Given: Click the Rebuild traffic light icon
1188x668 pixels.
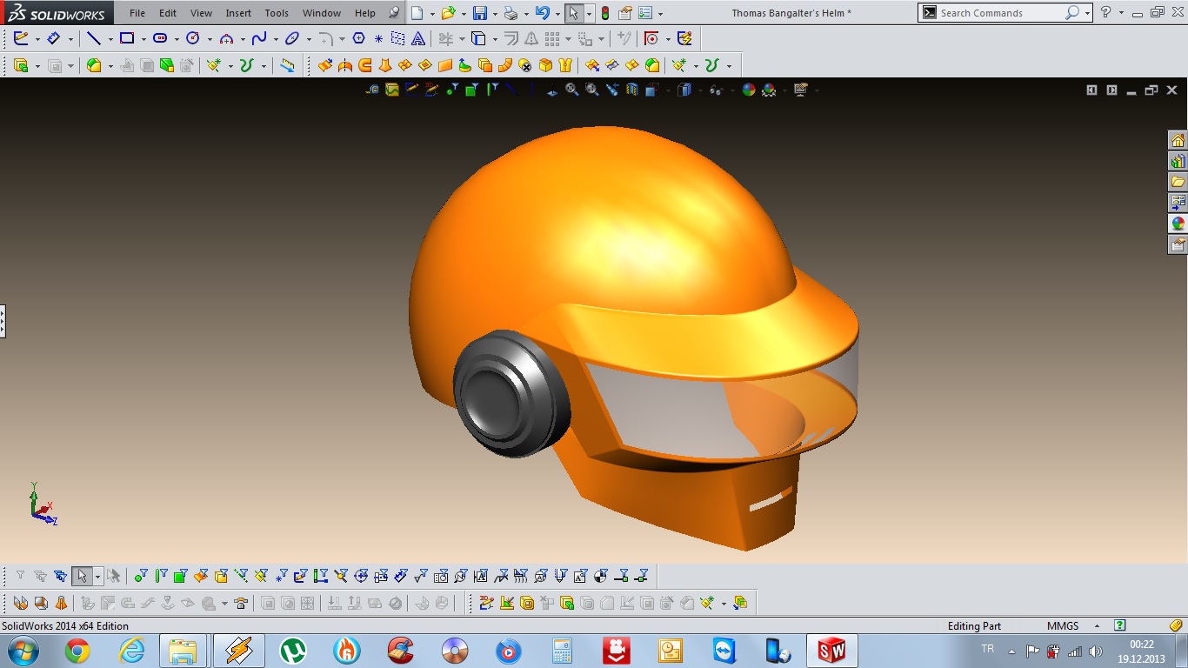Looking at the screenshot, I should pyautogui.click(x=605, y=13).
